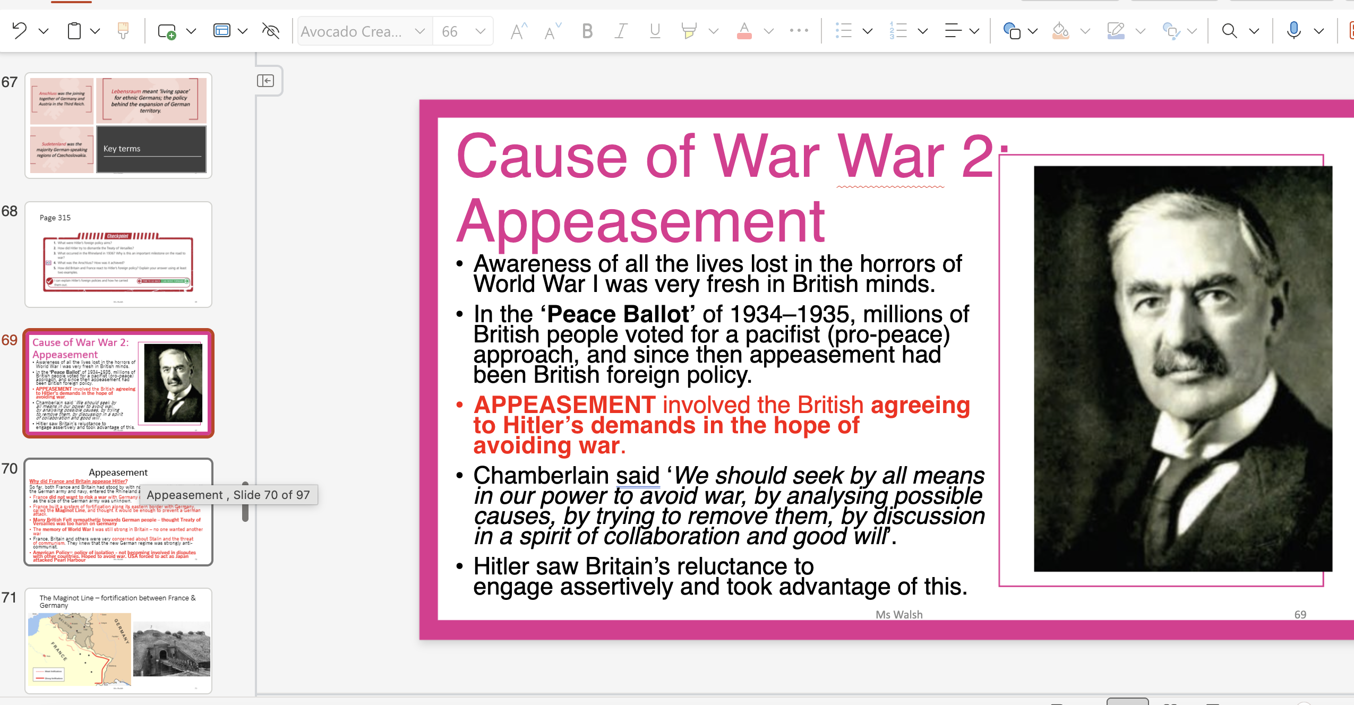
Task: Expand the bullet styles dropdown
Action: click(x=867, y=31)
